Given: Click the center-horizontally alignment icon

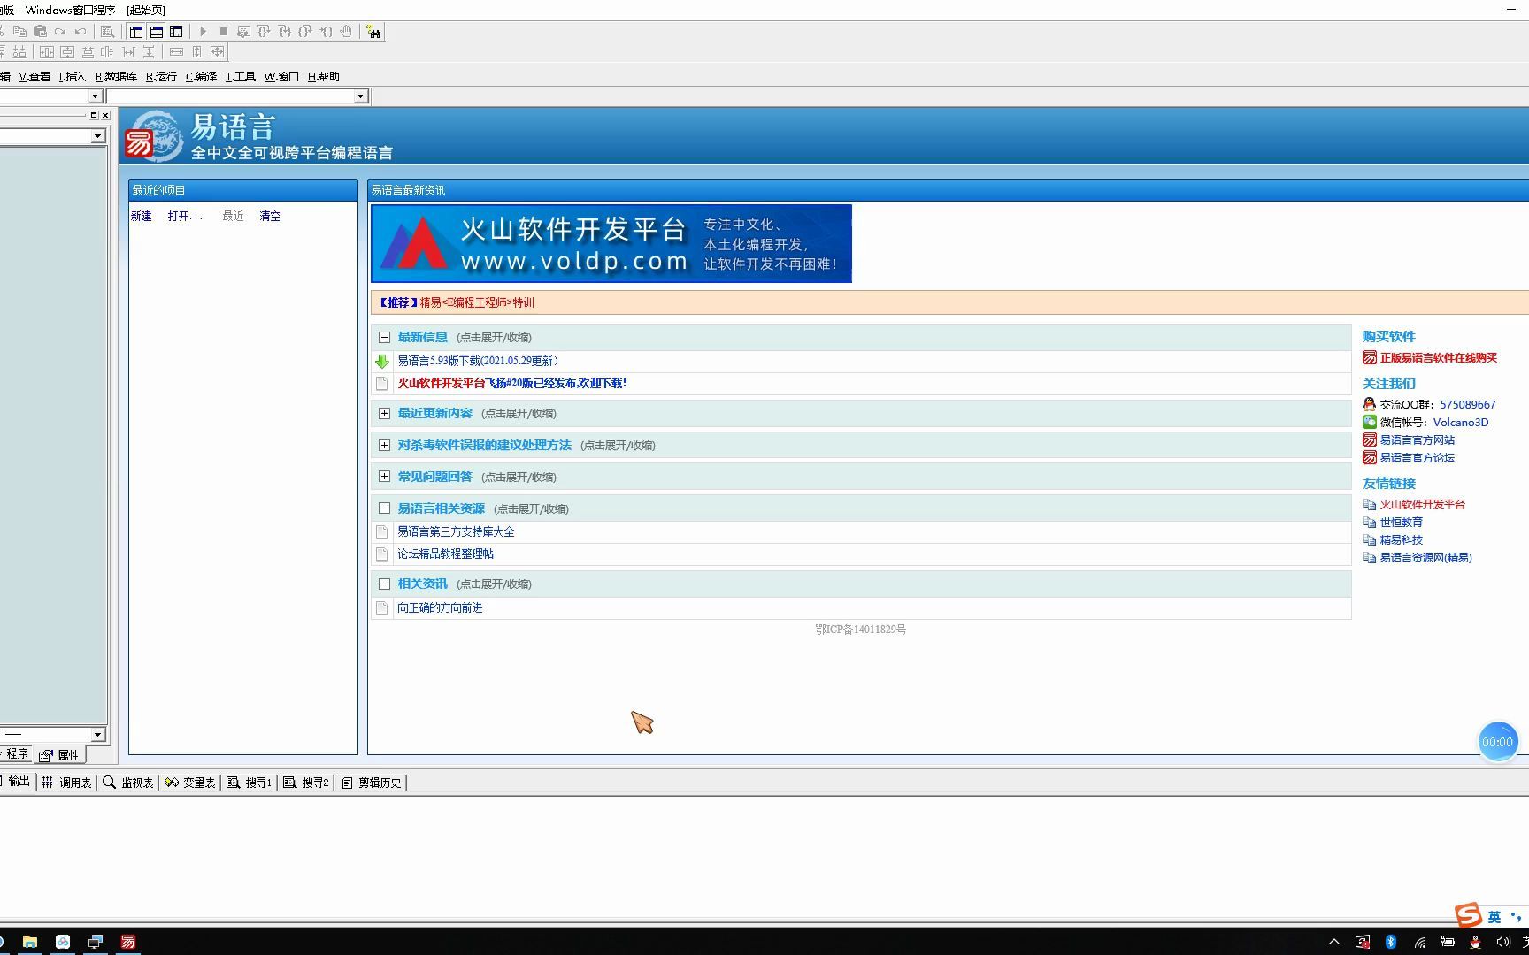Looking at the screenshot, I should pyautogui.click(x=47, y=52).
